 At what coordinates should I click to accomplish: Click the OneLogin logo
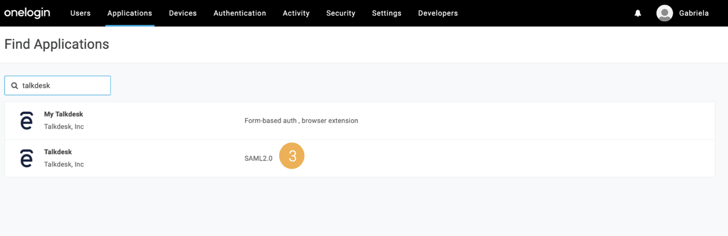coord(27,13)
